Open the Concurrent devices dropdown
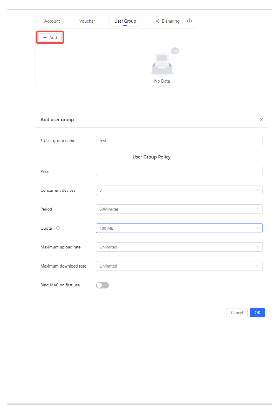Viewport: 279px width, 414px height. (x=179, y=190)
